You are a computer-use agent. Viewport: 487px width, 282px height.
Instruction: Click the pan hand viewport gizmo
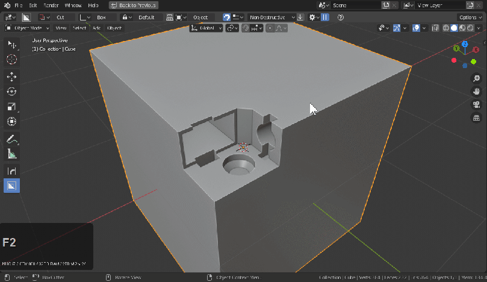476,92
